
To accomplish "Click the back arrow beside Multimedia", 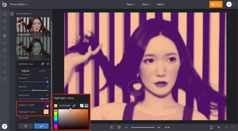I will tap(12, 14).
